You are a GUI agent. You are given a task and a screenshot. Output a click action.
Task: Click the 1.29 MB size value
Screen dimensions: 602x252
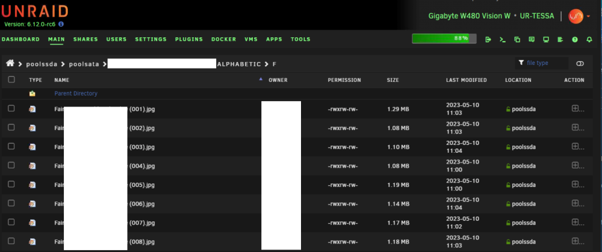398,109
